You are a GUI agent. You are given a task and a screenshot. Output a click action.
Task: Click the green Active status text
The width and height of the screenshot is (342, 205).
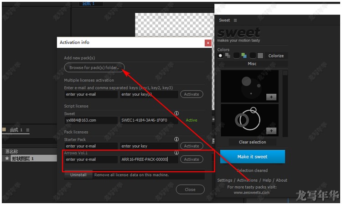click(192, 120)
